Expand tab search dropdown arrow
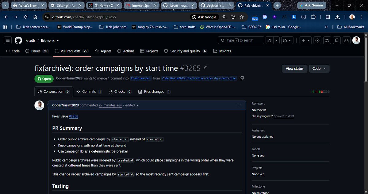Image resolution: width=368 pixels, height=194 pixels. (6, 6)
